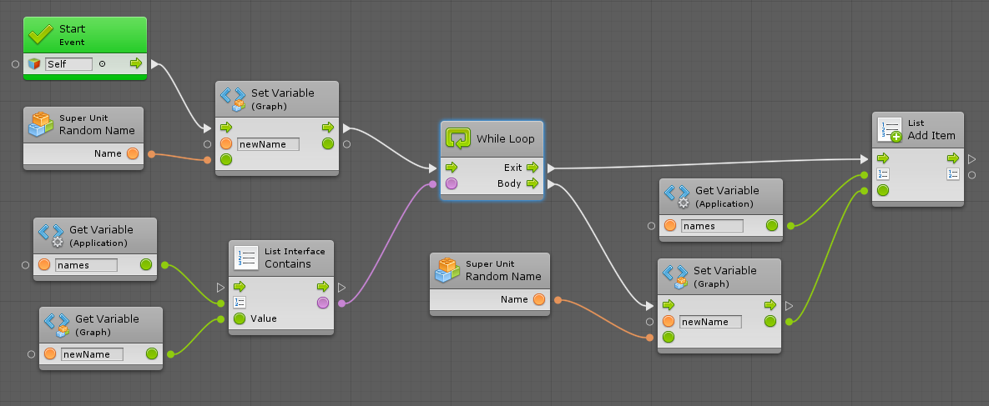
Task: Click the green Value input port on Contains
Action: tap(240, 318)
